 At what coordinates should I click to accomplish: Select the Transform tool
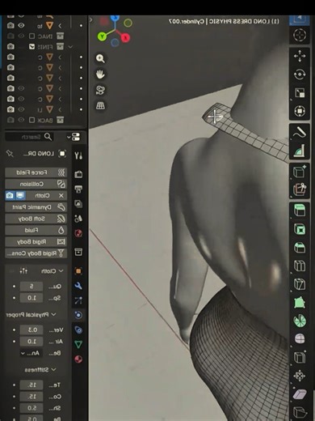[x=300, y=111]
